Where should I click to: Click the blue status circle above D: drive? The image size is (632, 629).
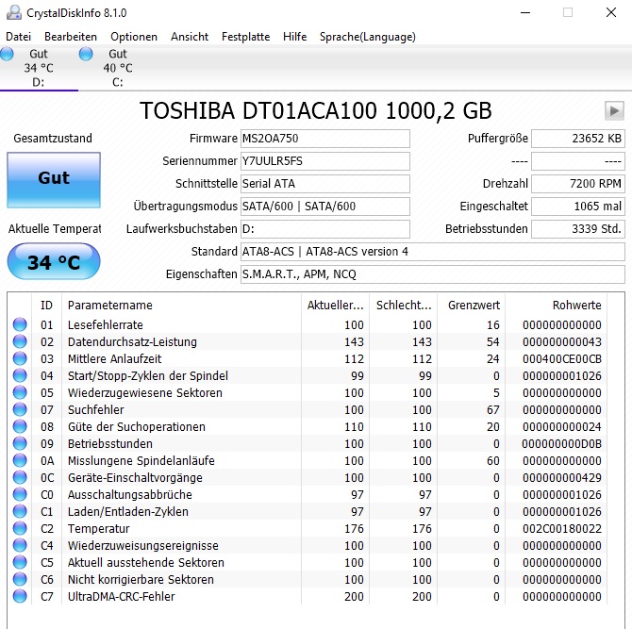pyautogui.click(x=7, y=54)
